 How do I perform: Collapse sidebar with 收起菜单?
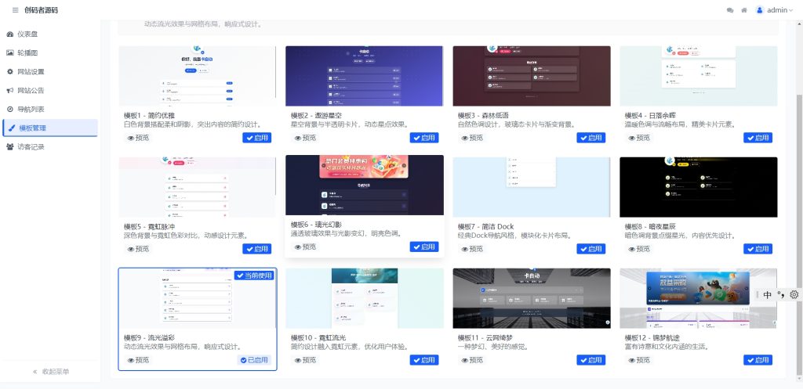coord(50,372)
